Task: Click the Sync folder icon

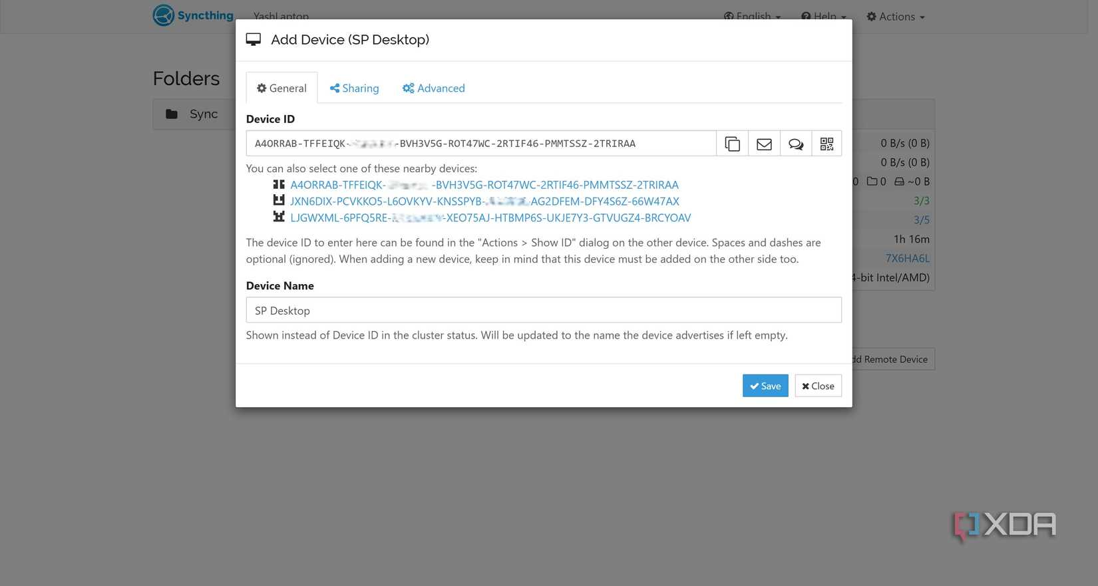Action: (172, 114)
